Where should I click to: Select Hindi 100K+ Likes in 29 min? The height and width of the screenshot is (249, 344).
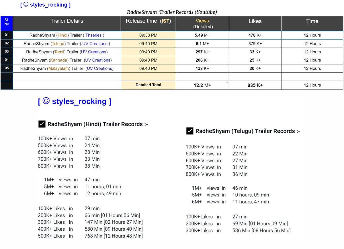[69, 209]
